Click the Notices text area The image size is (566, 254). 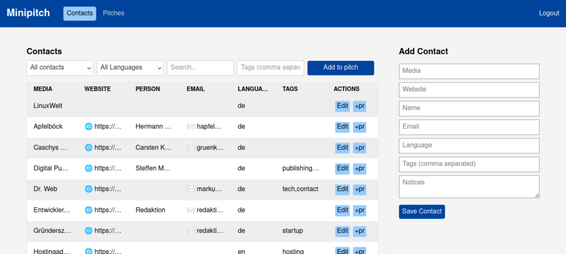tap(468, 186)
